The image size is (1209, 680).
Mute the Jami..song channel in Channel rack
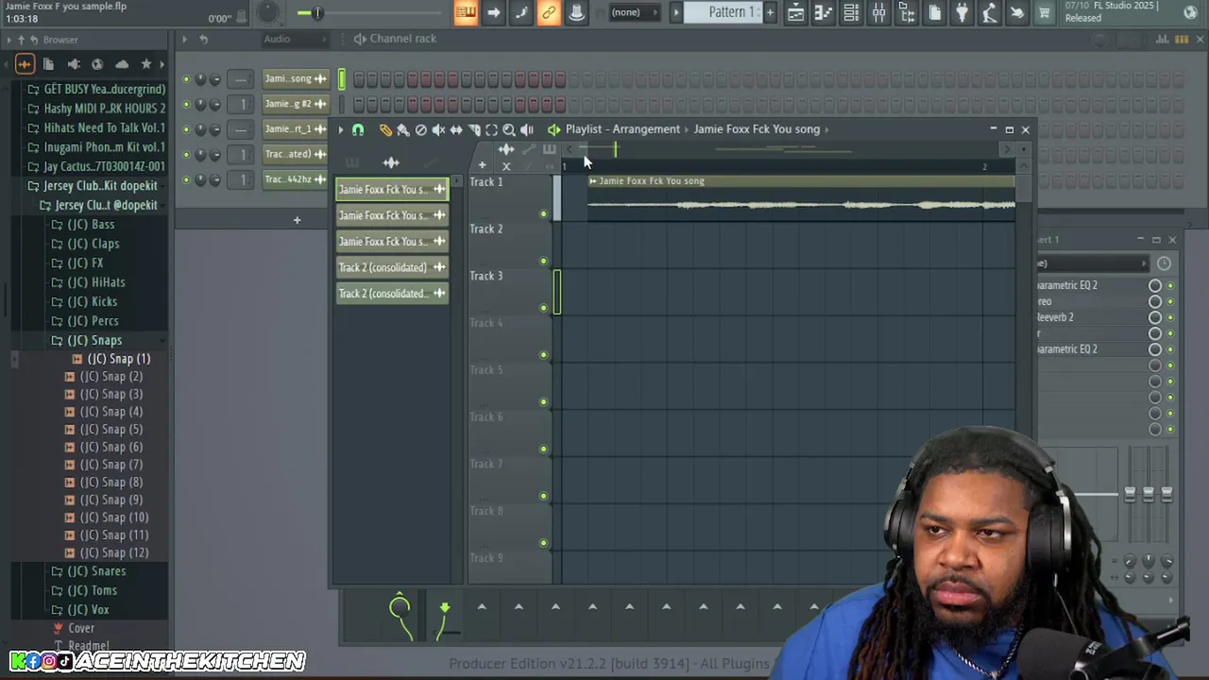[x=186, y=79]
